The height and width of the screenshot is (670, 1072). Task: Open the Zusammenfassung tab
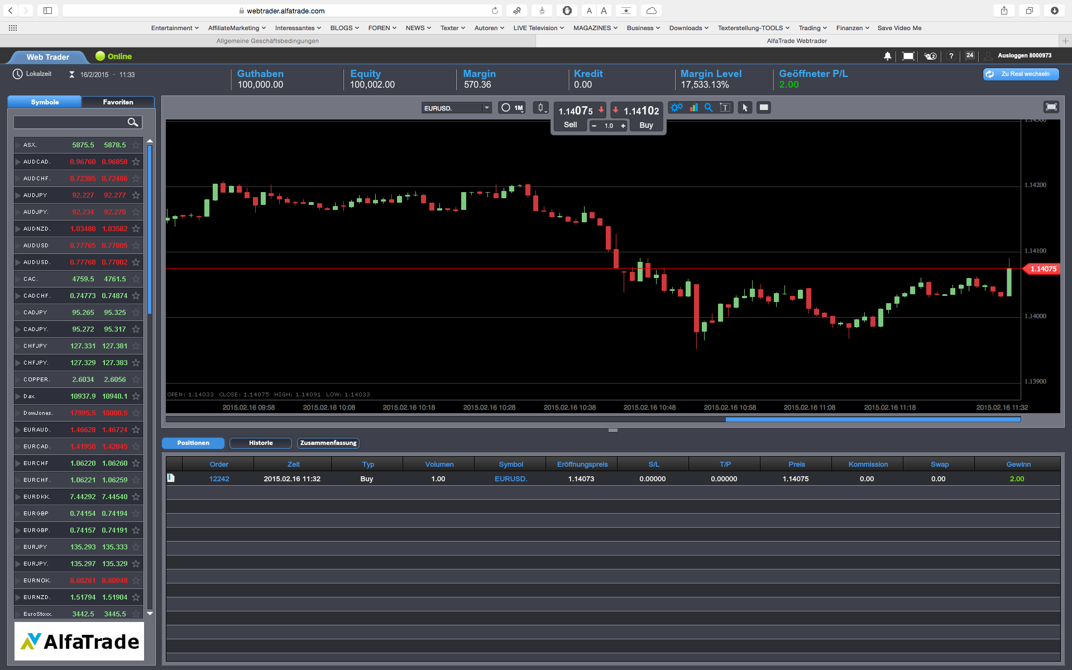point(328,443)
